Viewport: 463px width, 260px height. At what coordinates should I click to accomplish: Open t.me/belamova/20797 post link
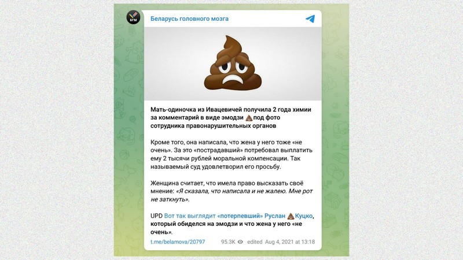coord(178,242)
